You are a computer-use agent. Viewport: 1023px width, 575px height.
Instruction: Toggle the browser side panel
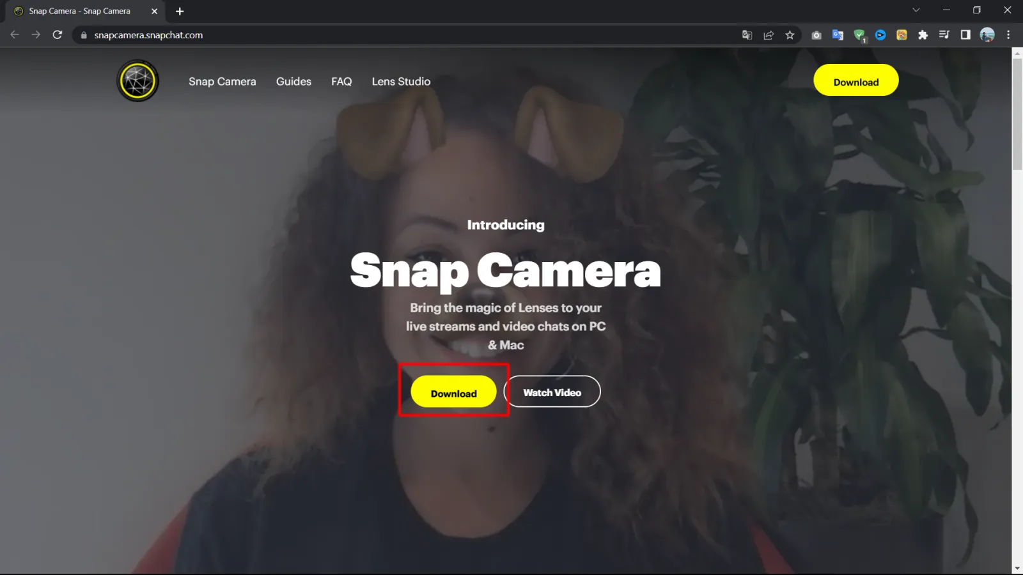(x=965, y=35)
